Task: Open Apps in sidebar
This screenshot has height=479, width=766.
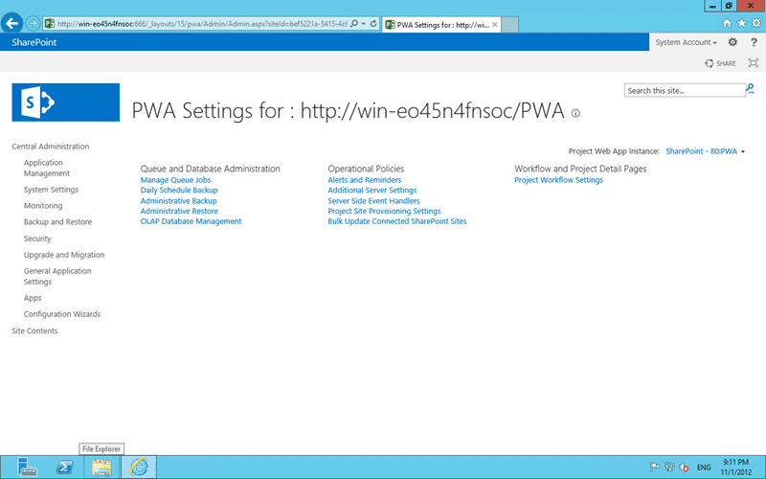Action: coord(33,298)
